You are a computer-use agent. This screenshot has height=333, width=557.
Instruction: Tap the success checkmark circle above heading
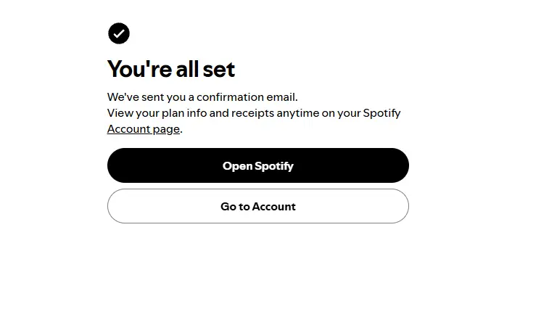(119, 33)
